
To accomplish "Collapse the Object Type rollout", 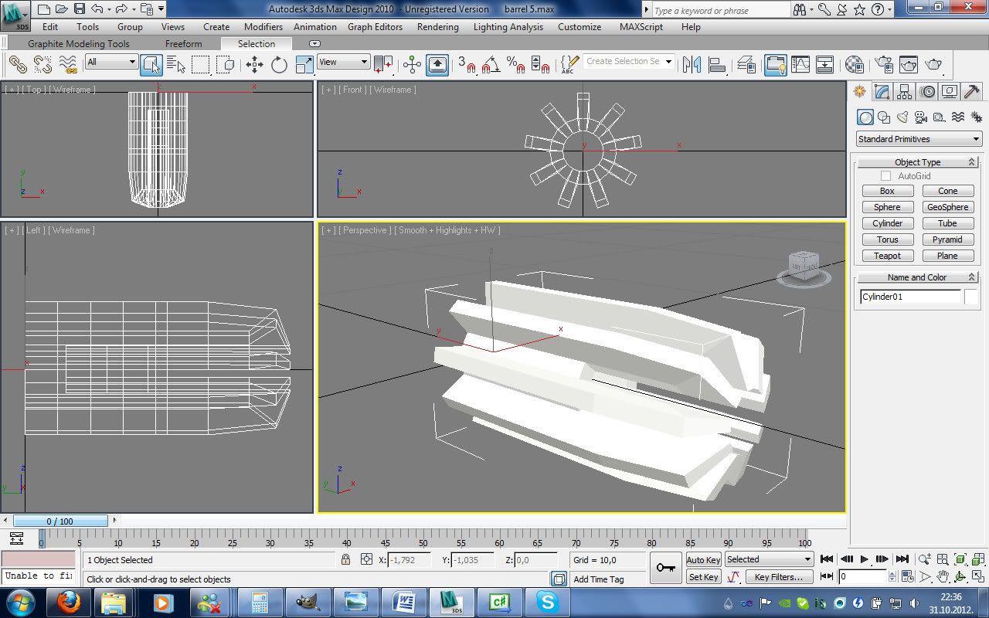I will [917, 162].
